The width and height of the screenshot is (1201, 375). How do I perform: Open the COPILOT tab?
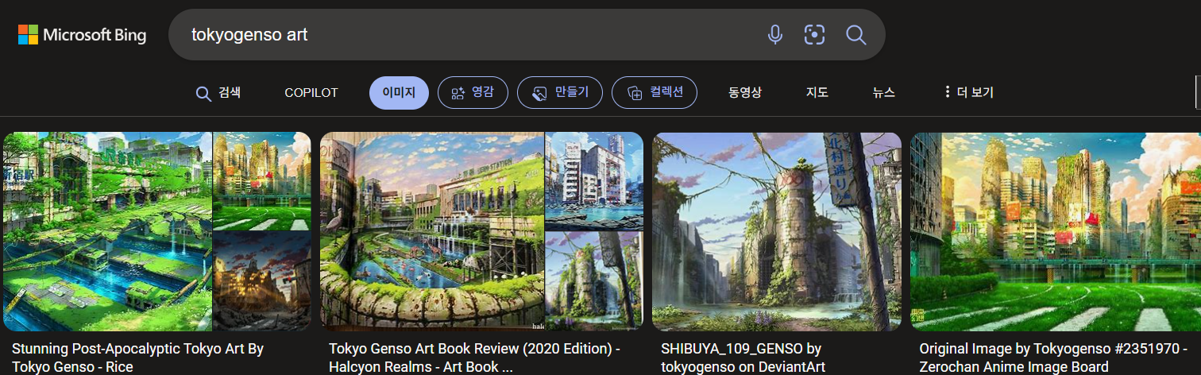click(311, 93)
